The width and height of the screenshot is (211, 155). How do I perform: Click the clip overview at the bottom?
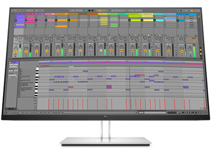click(x=152, y=113)
